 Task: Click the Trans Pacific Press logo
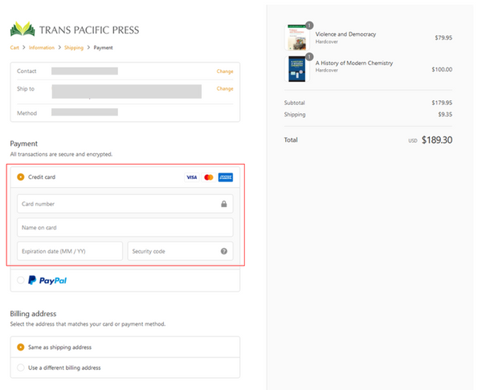pyautogui.click(x=74, y=30)
